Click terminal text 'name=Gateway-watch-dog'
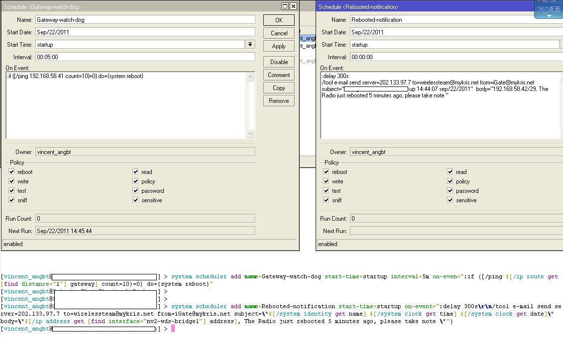The height and width of the screenshot is (337, 563). coord(283,276)
